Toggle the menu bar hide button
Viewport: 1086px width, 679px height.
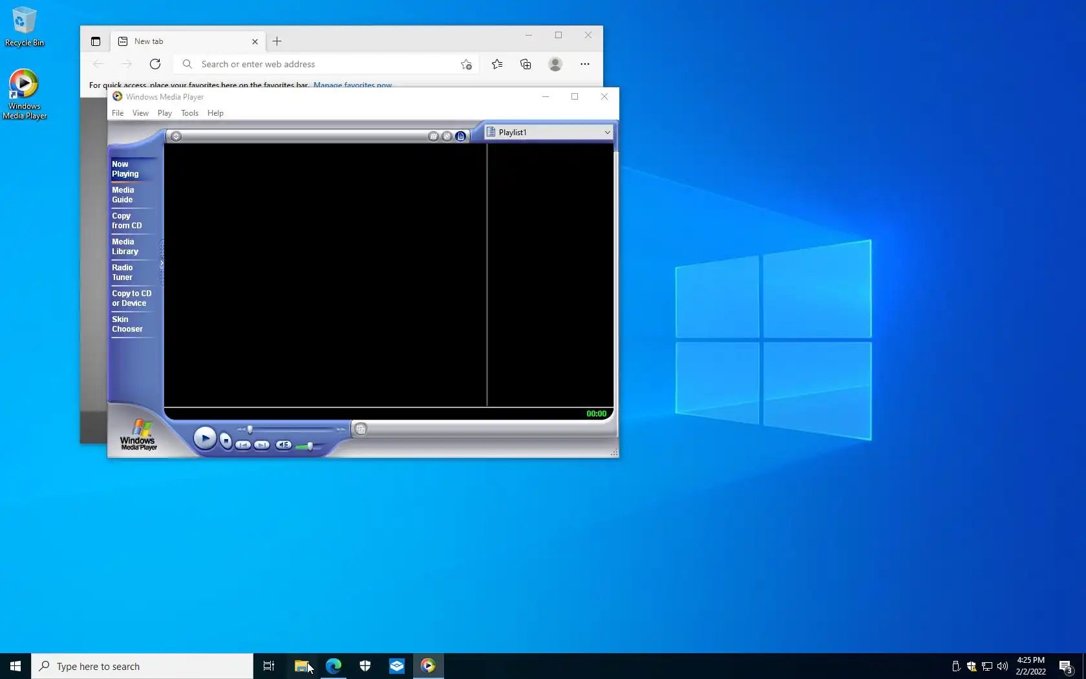click(x=176, y=136)
